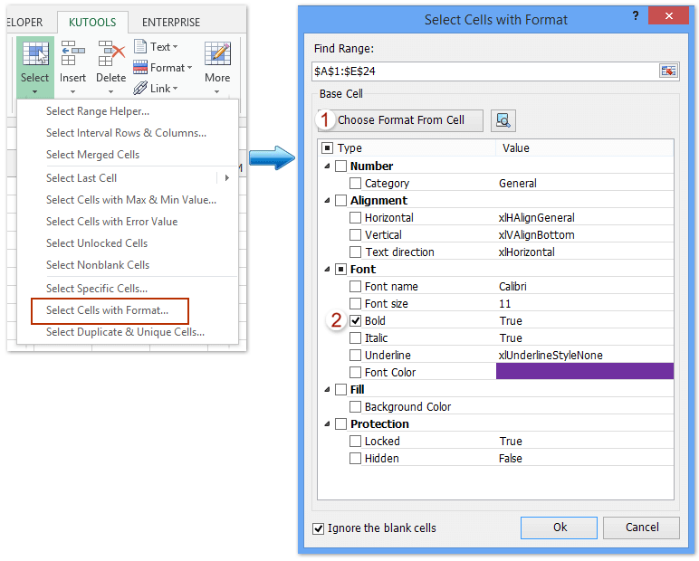
Task: Click the magnifier icon next to Choose Format
Action: pos(503,120)
